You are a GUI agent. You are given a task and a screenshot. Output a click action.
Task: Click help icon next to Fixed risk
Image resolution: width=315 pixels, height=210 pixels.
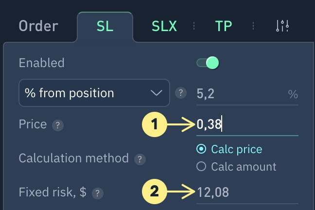pos(98,193)
